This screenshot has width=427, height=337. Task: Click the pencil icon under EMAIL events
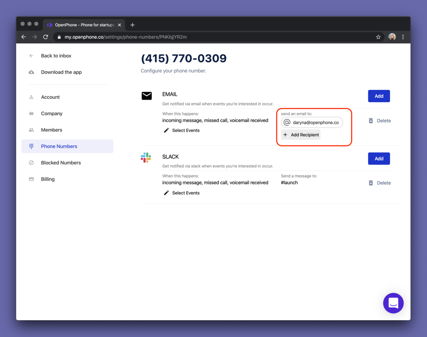point(166,130)
